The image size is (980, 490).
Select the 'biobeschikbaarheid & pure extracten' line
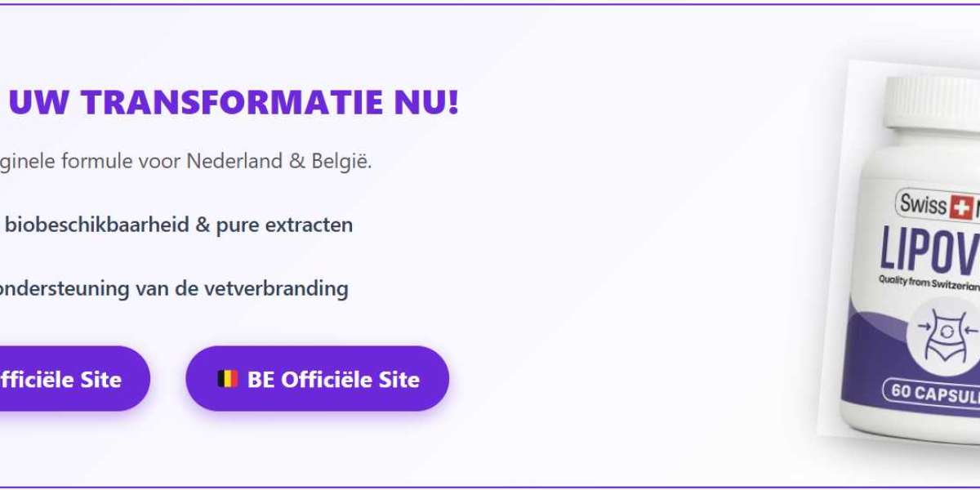click(178, 225)
